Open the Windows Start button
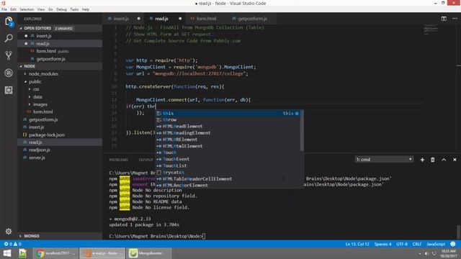 pos(7,253)
